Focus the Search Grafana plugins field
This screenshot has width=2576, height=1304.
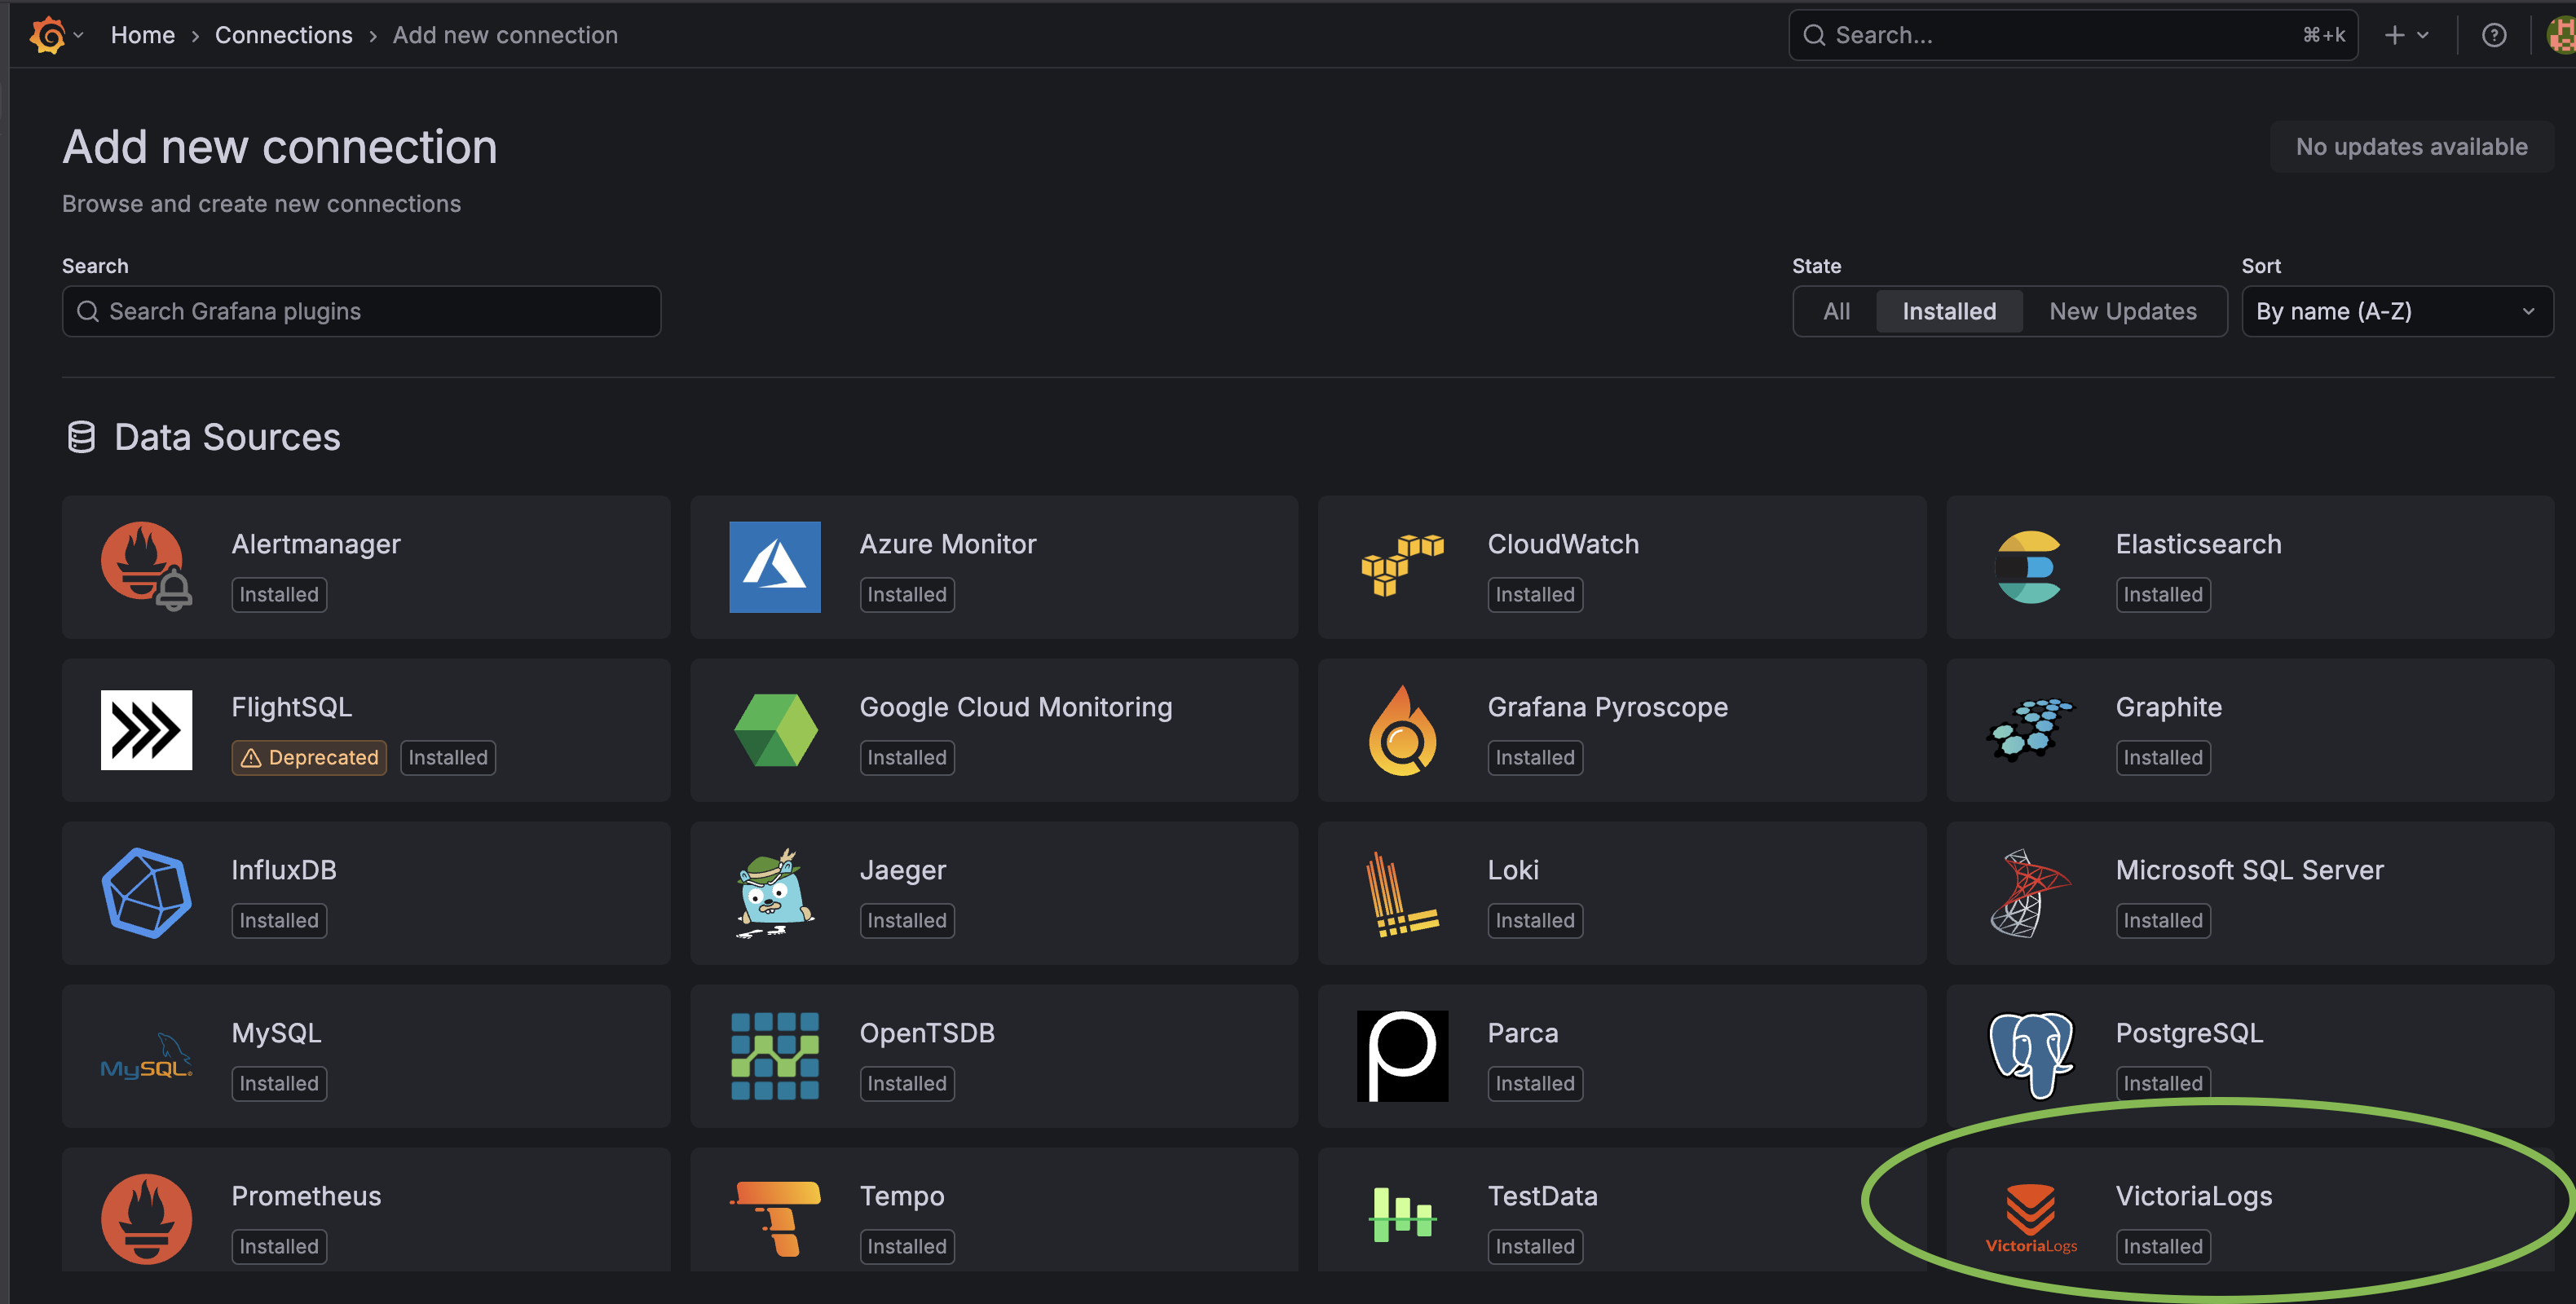361,311
